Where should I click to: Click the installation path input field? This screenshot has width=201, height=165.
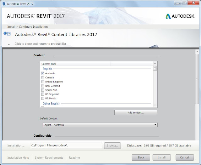pyautogui.click(x=66, y=145)
